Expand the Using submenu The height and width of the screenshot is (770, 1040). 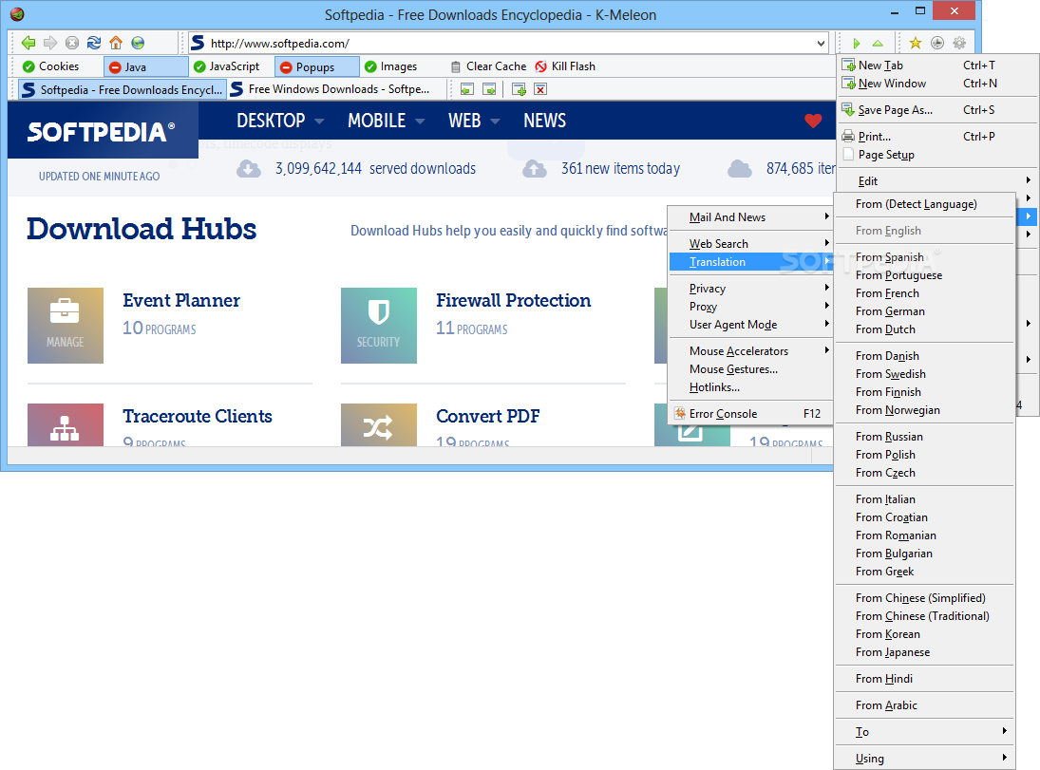[x=924, y=758]
